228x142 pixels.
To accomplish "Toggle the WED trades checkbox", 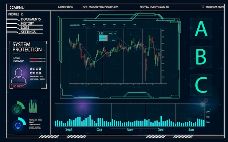I will point(104,27).
